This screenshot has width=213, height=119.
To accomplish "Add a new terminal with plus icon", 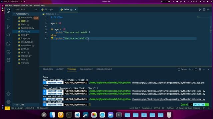I will [190, 69].
